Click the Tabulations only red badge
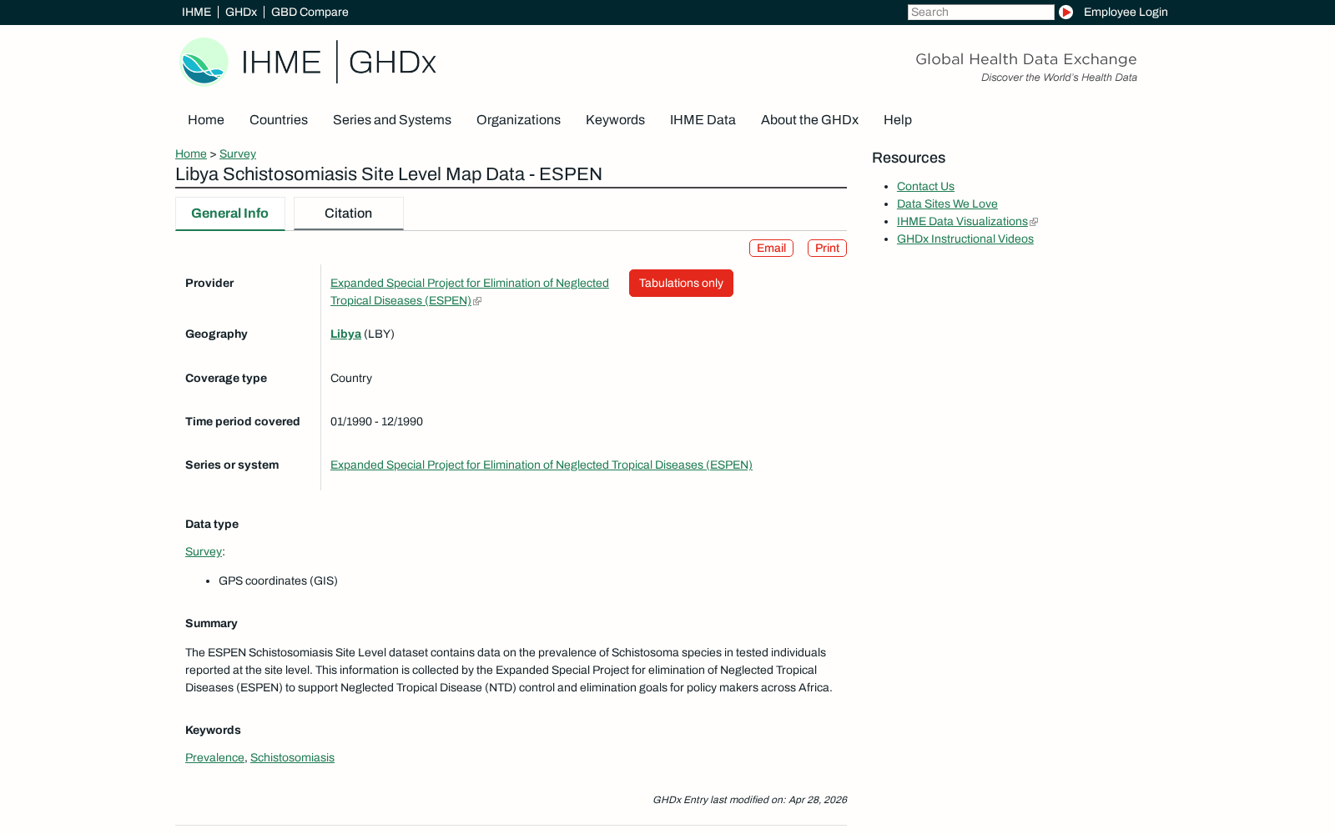Viewport: 1335px width, 834px height. click(681, 283)
